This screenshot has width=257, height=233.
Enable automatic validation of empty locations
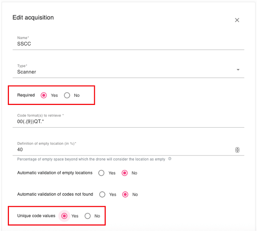point(101,173)
